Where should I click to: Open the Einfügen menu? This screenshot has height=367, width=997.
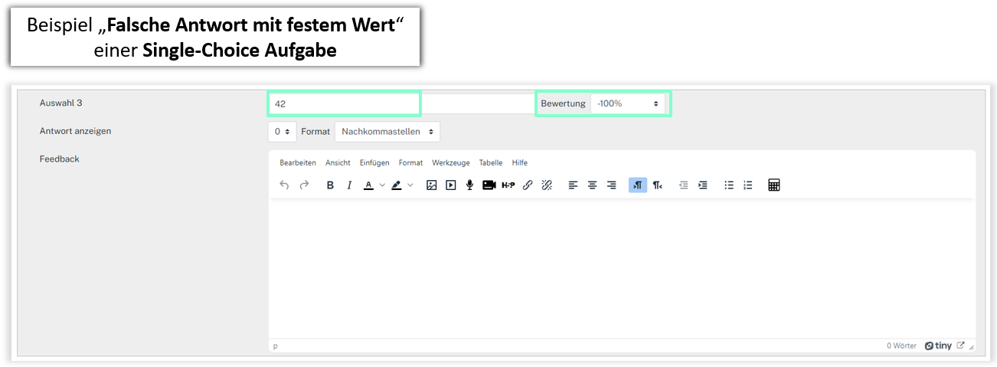coord(374,162)
